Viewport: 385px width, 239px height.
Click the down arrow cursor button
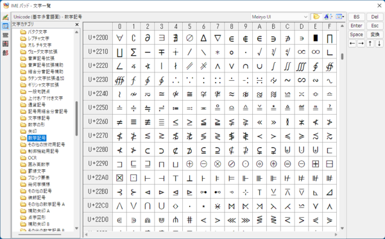tap(379, 44)
